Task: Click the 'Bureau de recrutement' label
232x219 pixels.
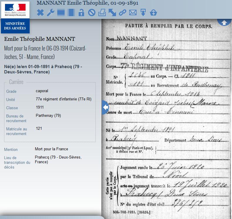Action: point(16,118)
